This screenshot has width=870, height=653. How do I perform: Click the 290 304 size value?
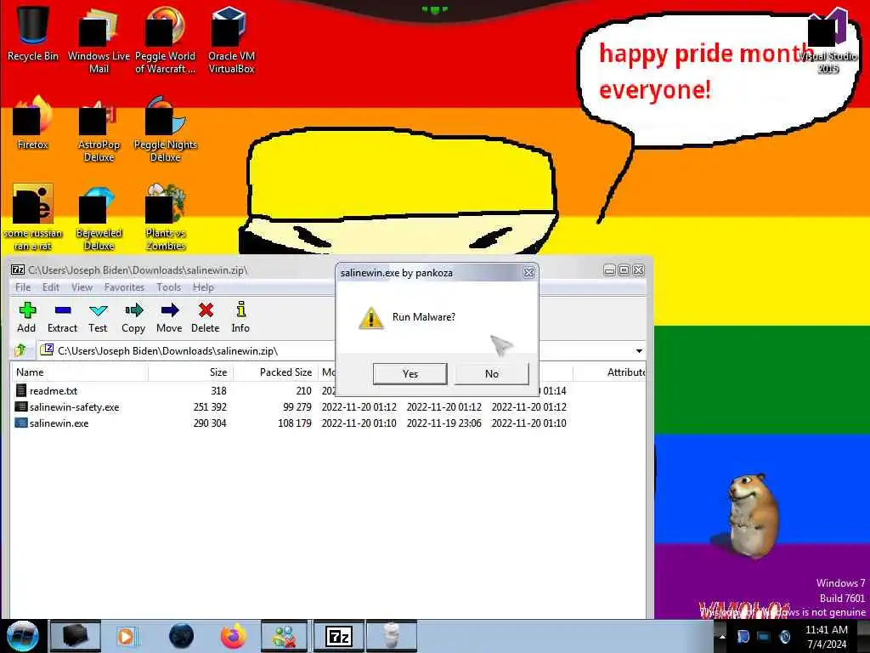pos(210,423)
